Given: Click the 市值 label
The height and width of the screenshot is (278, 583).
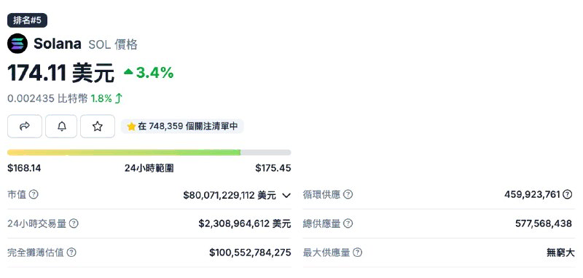Looking at the screenshot, I should click(17, 194).
